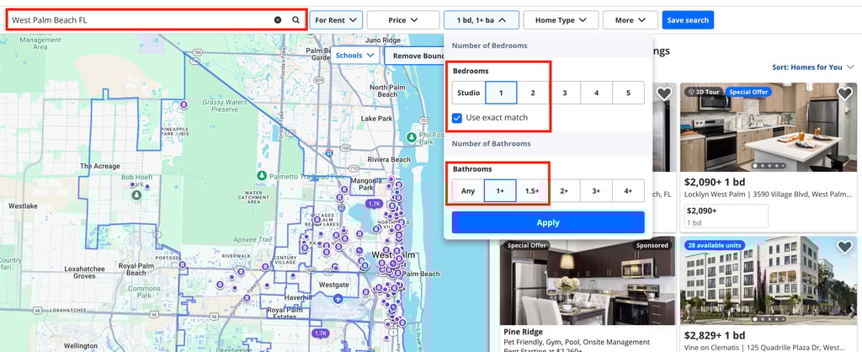Expand the More filters dropdown

click(630, 20)
